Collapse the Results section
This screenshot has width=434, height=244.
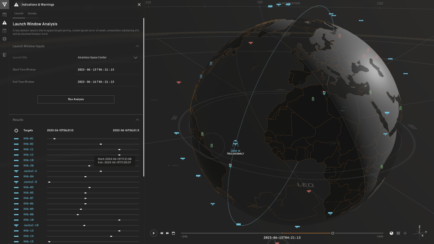pos(137,120)
